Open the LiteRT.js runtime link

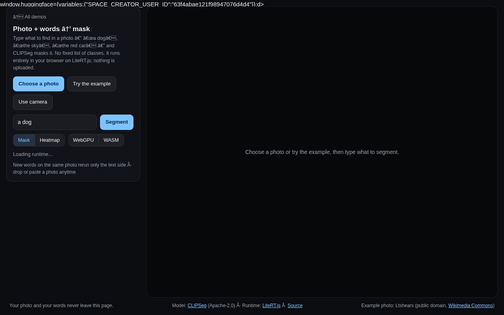(x=271, y=306)
